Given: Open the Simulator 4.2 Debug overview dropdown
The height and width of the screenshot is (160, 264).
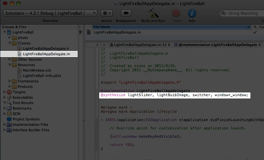Looking at the screenshot, I should pyautogui.click(x=50, y=13).
